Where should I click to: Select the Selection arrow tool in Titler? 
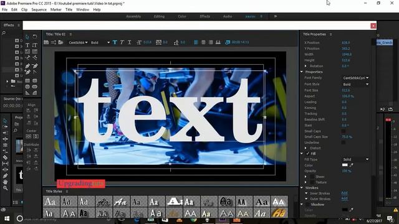[27, 37]
